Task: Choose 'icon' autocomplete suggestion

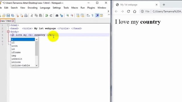Action: 23,46
